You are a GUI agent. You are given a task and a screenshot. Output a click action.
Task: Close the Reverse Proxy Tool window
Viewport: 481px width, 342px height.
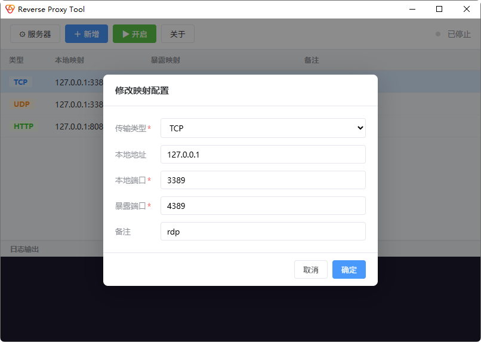467,9
